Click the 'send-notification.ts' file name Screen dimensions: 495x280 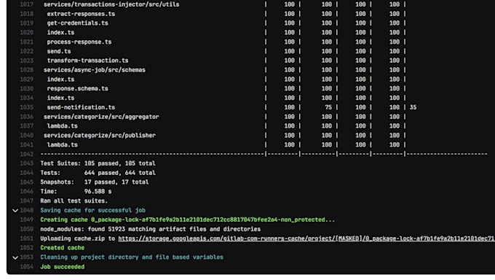pyautogui.click(x=81, y=108)
